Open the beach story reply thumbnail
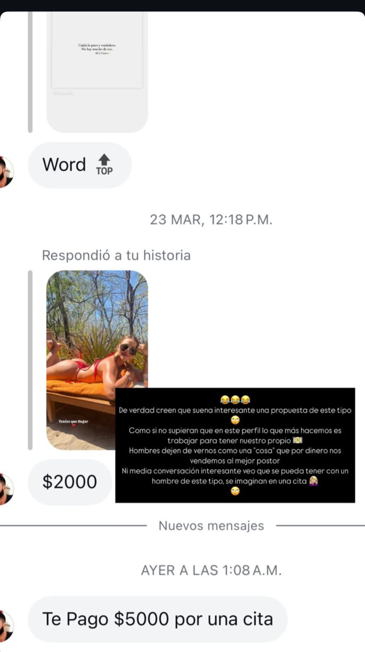The image size is (365, 652). point(97,360)
